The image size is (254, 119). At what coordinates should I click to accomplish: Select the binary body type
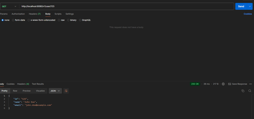(72, 20)
